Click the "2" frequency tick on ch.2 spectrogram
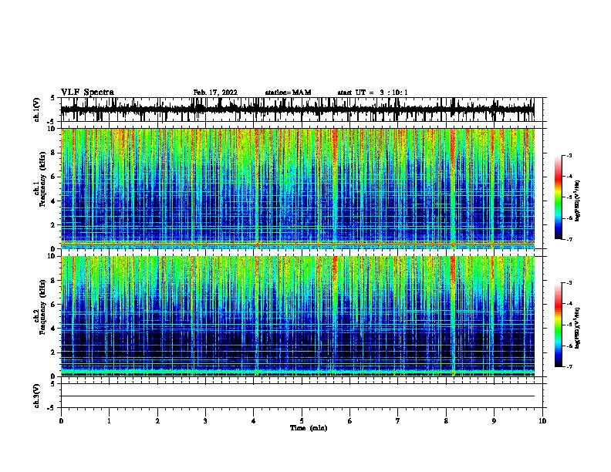 54,352
